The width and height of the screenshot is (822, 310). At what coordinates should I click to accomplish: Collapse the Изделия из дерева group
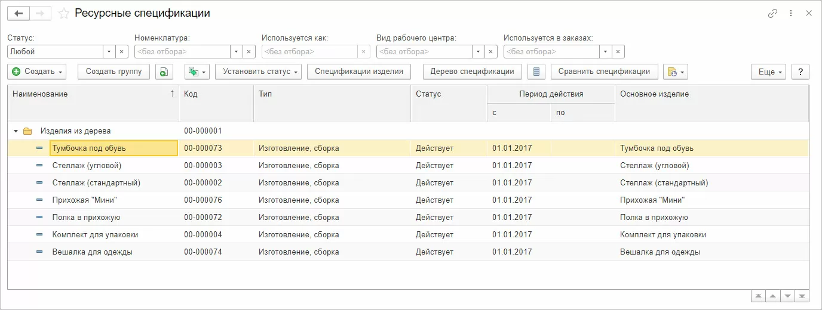tap(16, 131)
